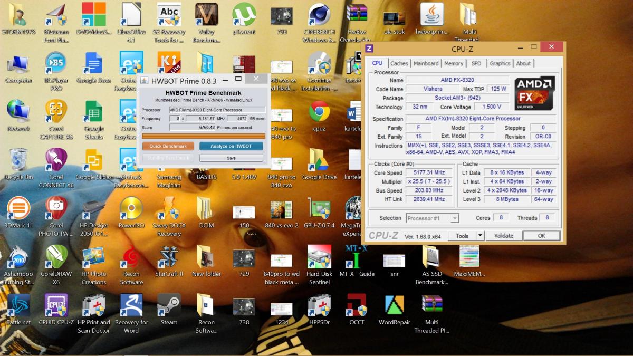Viewport: 633px width, 356px height.
Task: Open the Samsung Magician desktop icon
Action: point(169,177)
